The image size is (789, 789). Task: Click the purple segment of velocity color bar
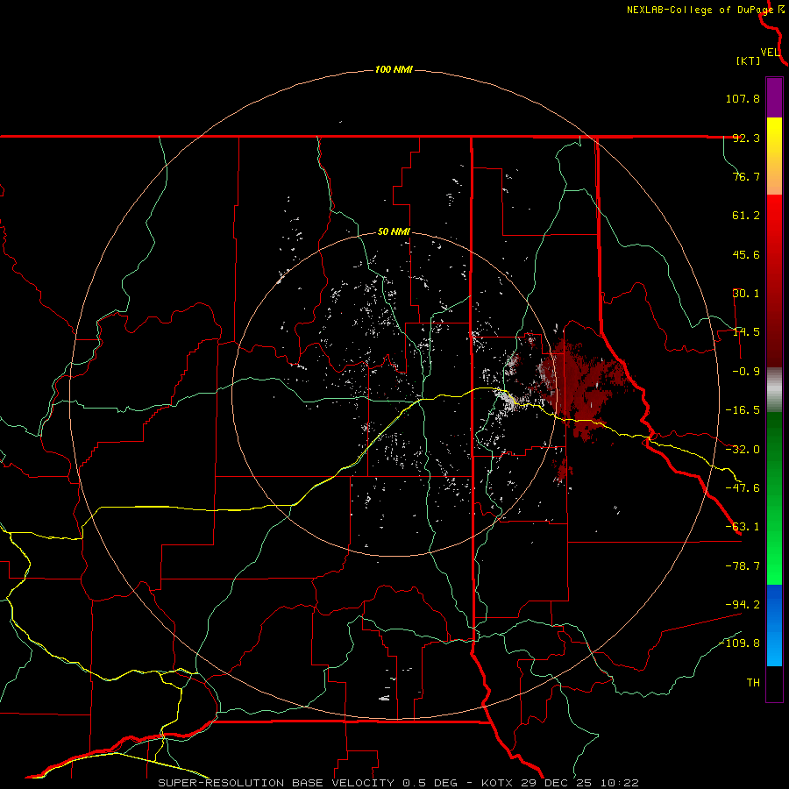[774, 97]
